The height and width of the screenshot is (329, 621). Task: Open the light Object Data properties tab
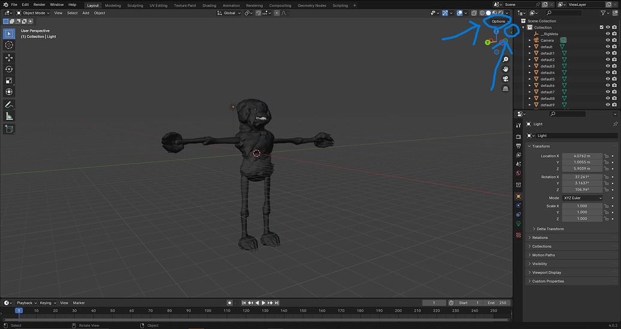pyautogui.click(x=518, y=224)
